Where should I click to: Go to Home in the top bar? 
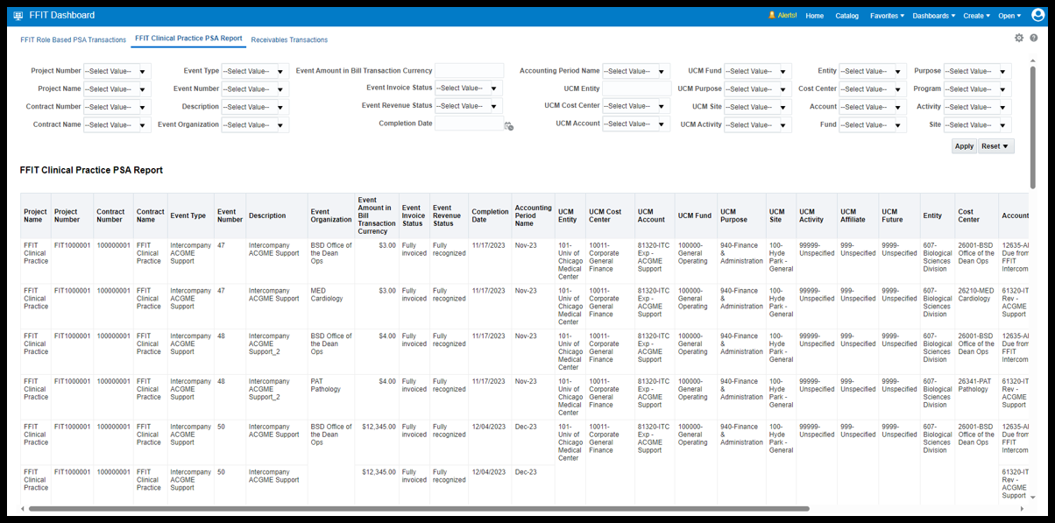click(815, 16)
